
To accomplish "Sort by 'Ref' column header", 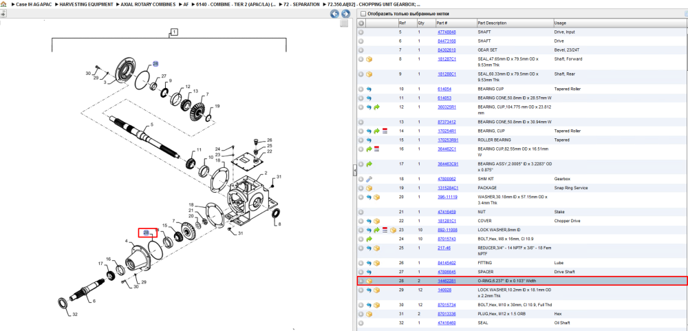I will click(407, 23).
